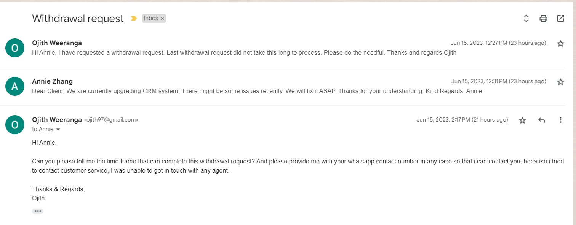Click Ojith's avatar on the first message
The height and width of the screenshot is (225, 576).
coord(15,48)
